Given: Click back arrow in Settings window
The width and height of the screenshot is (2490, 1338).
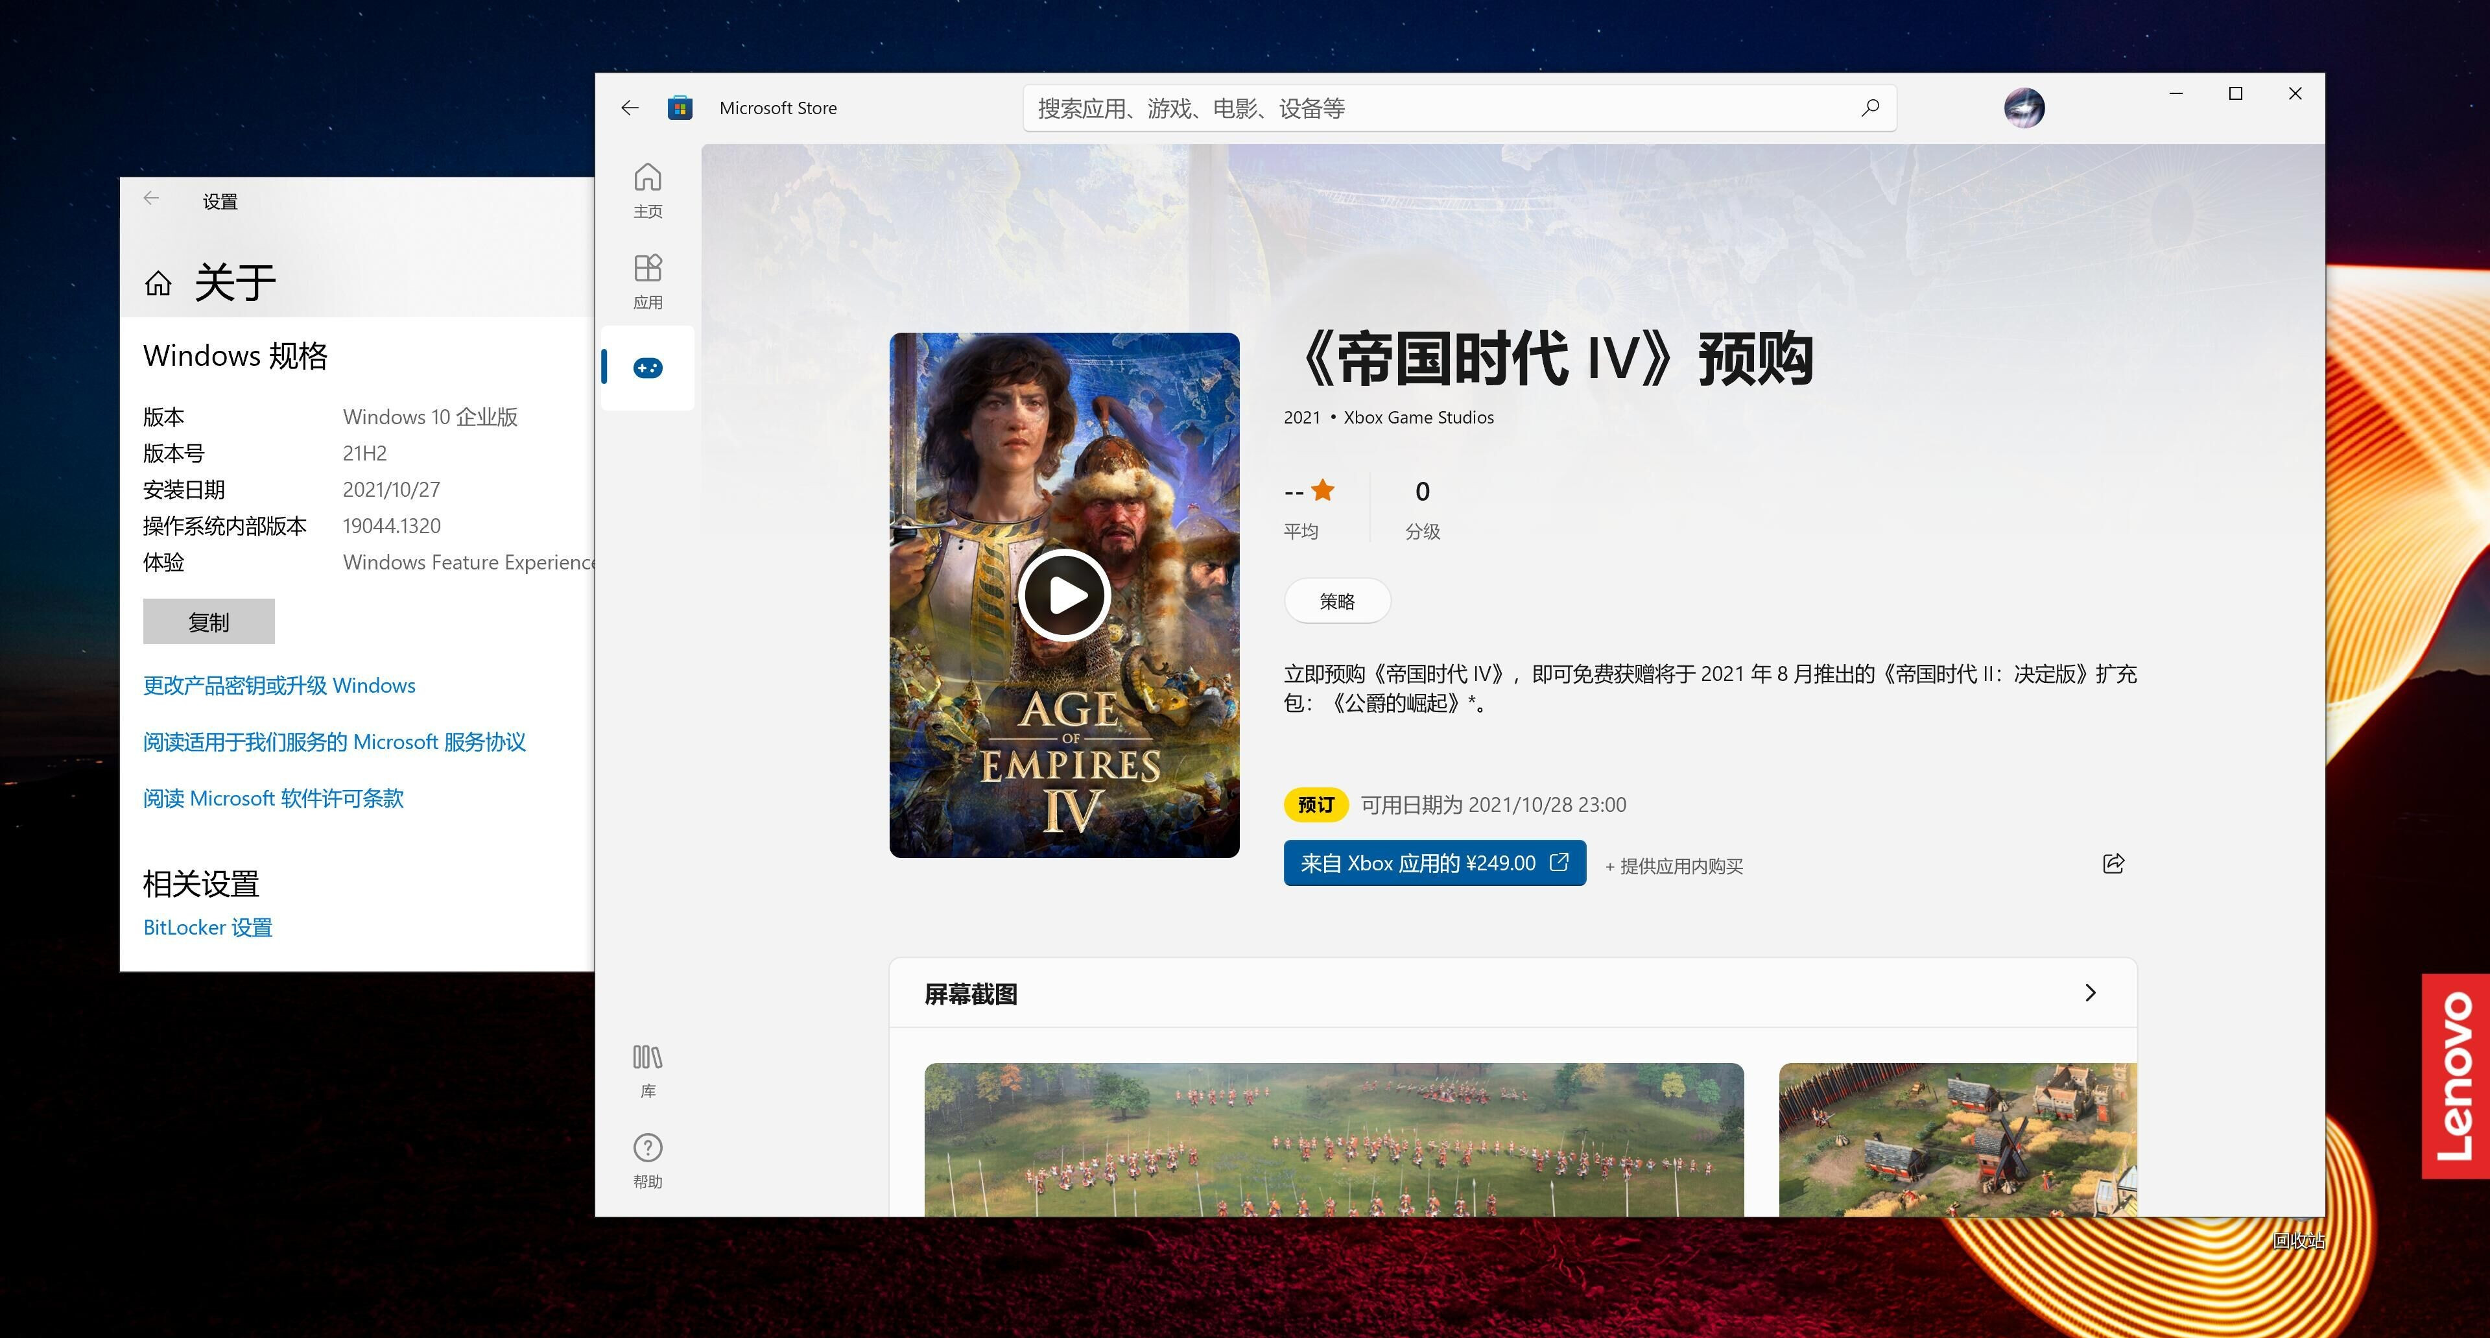Looking at the screenshot, I should [152, 198].
